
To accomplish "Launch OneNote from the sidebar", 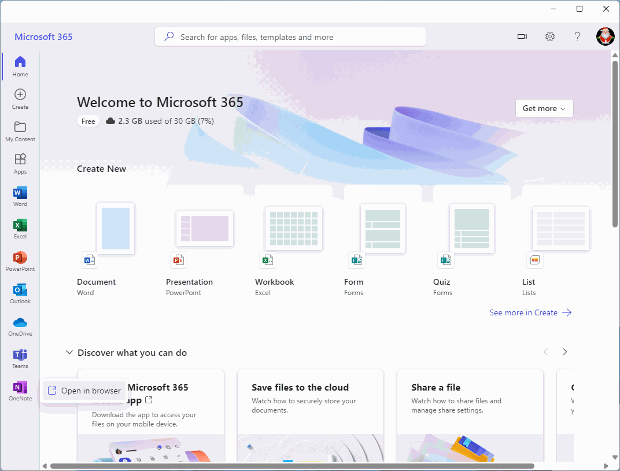I will point(20,391).
